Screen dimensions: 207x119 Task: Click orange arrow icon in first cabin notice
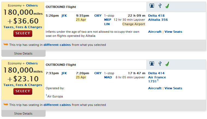[x=6, y=44]
